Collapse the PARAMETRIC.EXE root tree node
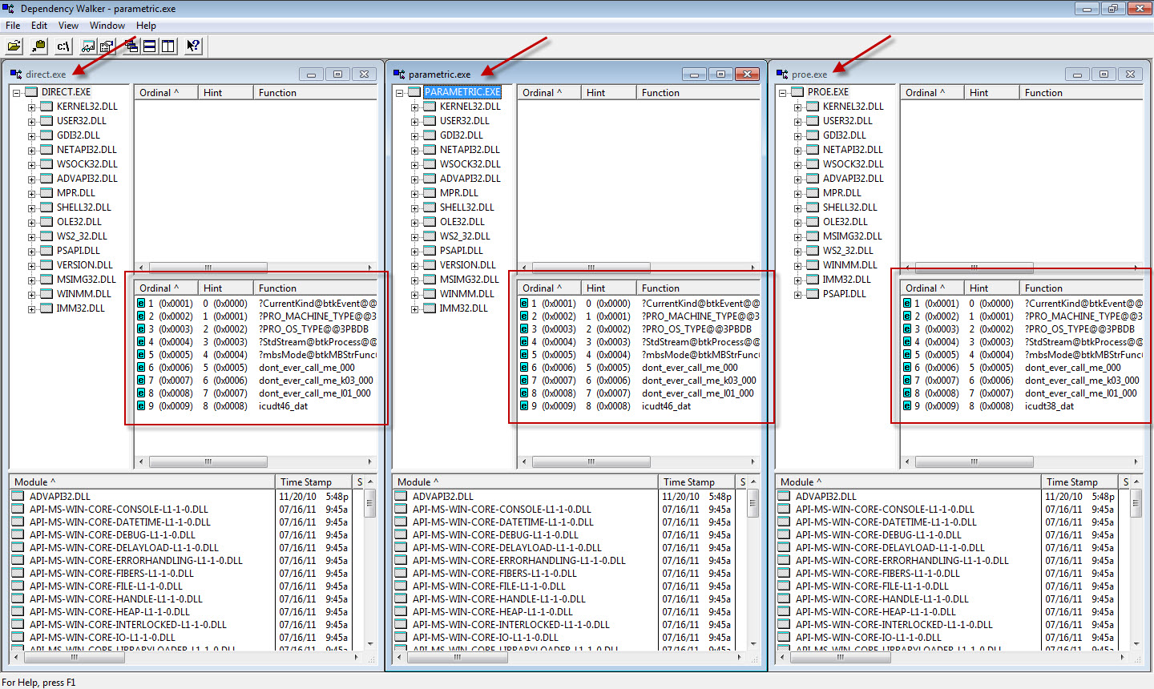Image resolution: width=1154 pixels, height=689 pixels. point(399,93)
